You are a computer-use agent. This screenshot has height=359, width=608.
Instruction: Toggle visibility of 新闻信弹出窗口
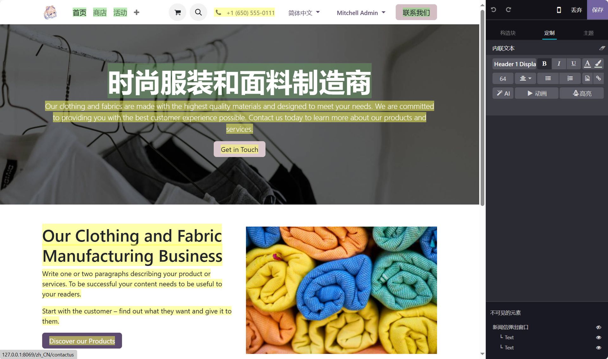click(x=598, y=327)
